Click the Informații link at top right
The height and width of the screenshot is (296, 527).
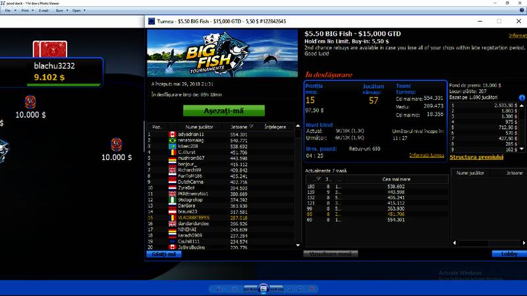click(x=518, y=36)
